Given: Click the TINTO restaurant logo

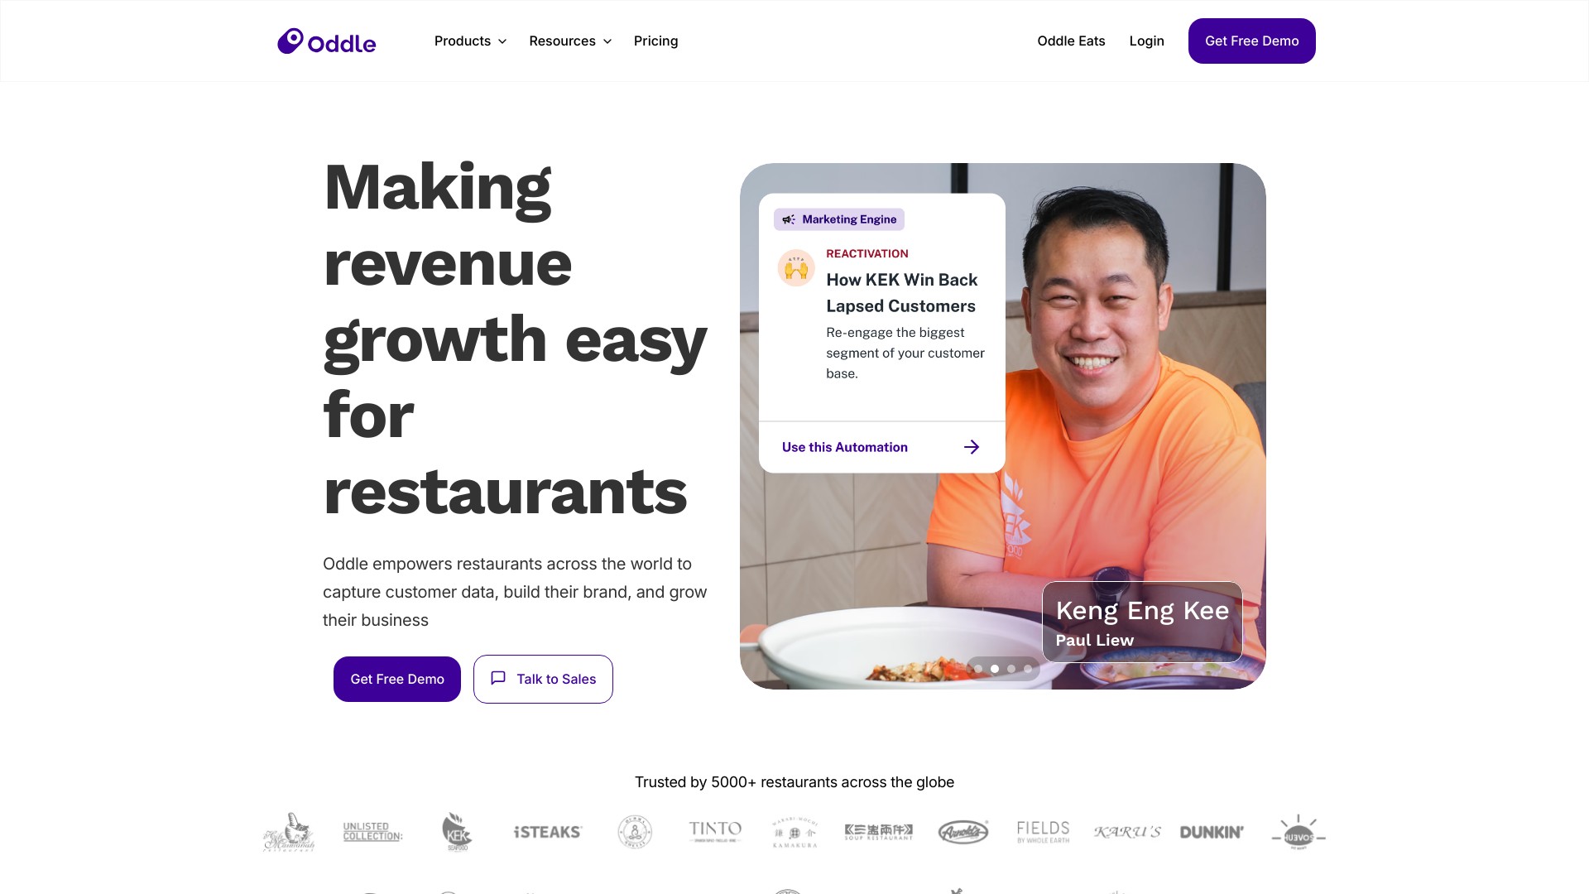Looking at the screenshot, I should tap(715, 831).
